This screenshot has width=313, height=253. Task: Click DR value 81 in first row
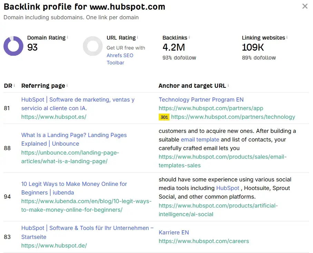(x=7, y=108)
